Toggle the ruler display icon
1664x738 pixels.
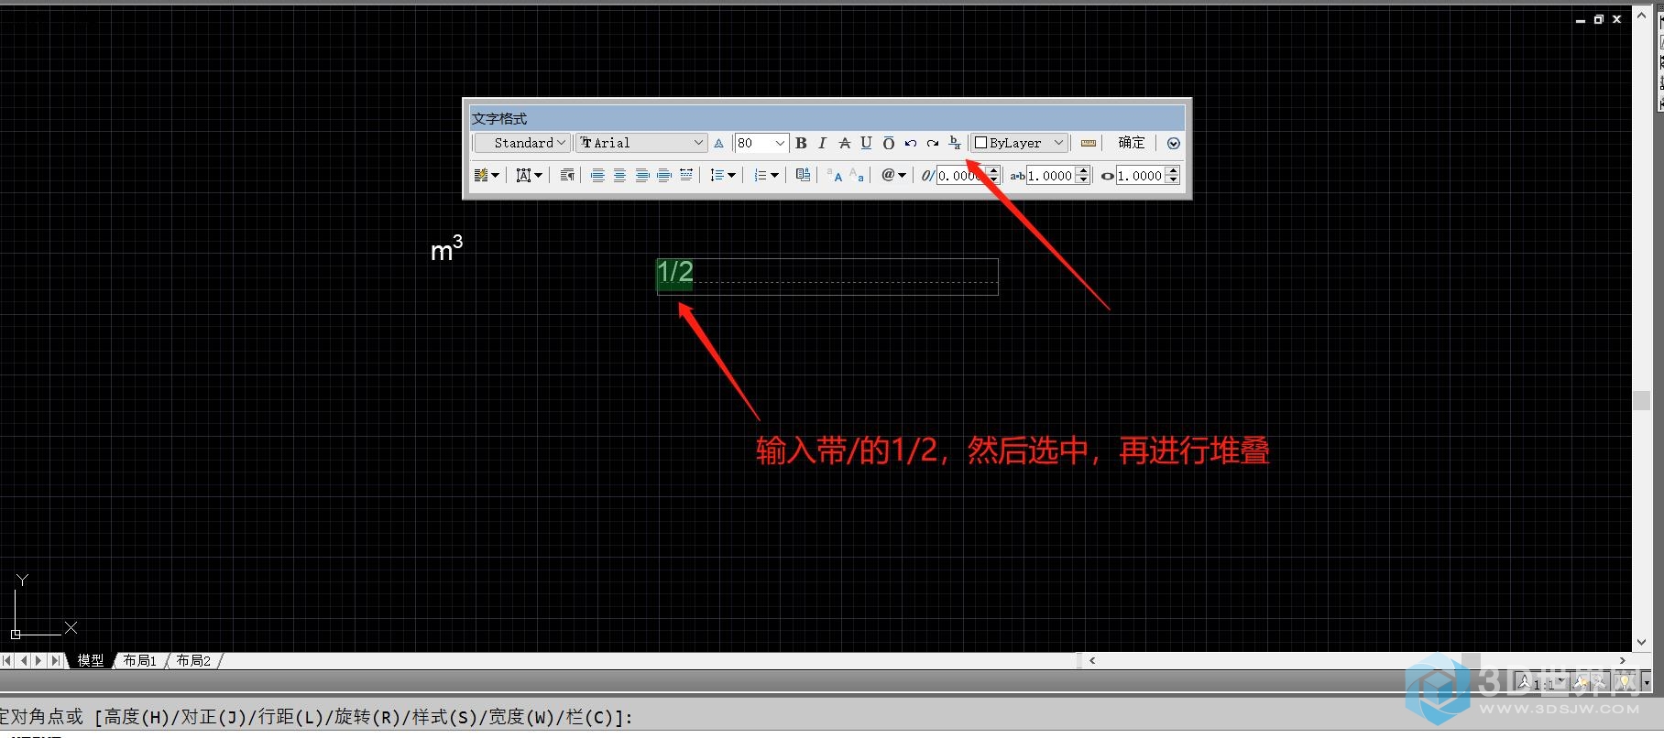(1088, 143)
